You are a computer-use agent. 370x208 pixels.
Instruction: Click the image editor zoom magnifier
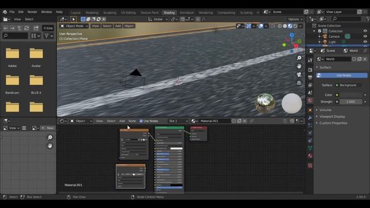[x=50, y=138]
